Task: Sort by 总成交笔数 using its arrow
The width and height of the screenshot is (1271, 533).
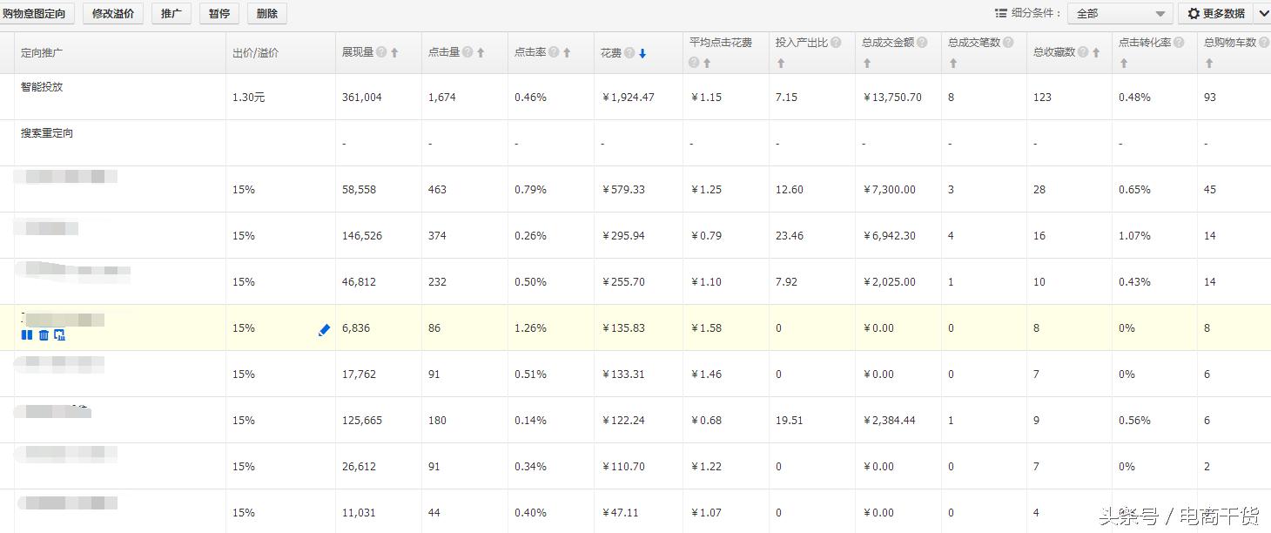Action: coord(953,64)
